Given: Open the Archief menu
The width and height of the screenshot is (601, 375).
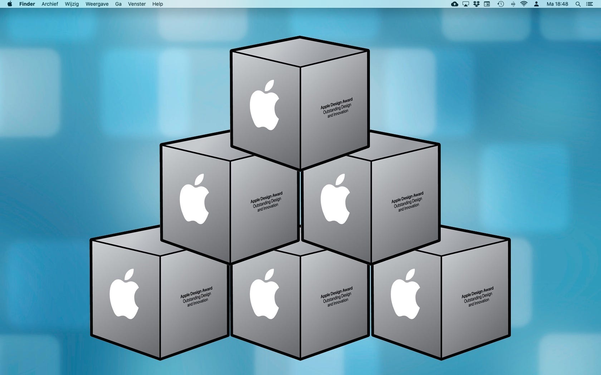Looking at the screenshot, I should pos(50,4).
